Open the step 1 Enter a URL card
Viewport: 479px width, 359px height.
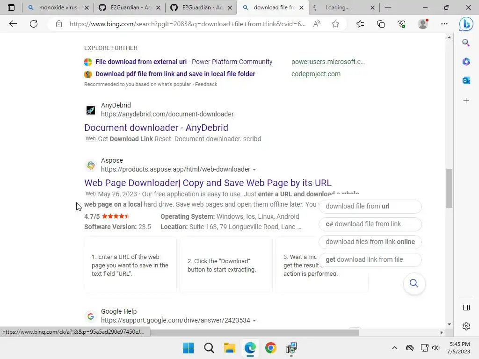tap(130, 265)
